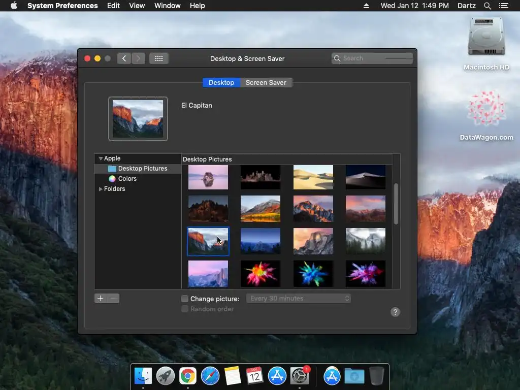Open Safari from the Dock

coord(210,376)
